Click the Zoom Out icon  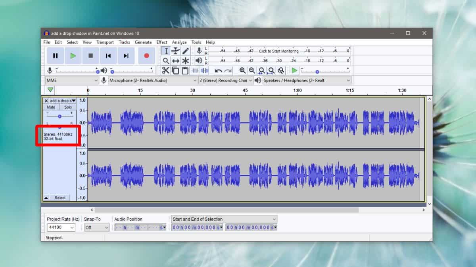[x=252, y=71]
